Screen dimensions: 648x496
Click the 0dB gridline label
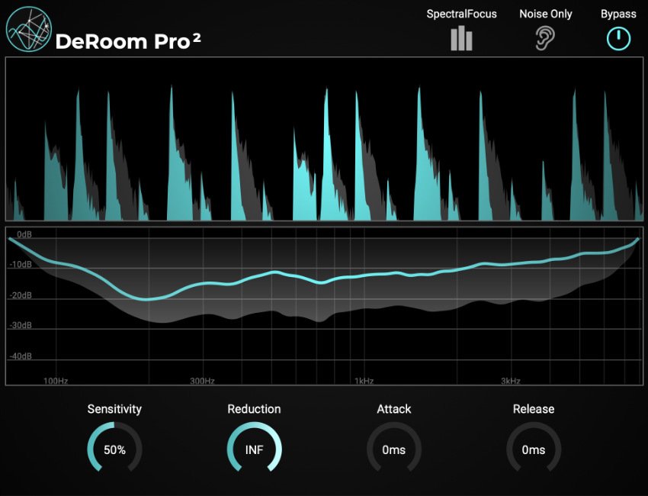click(24, 234)
